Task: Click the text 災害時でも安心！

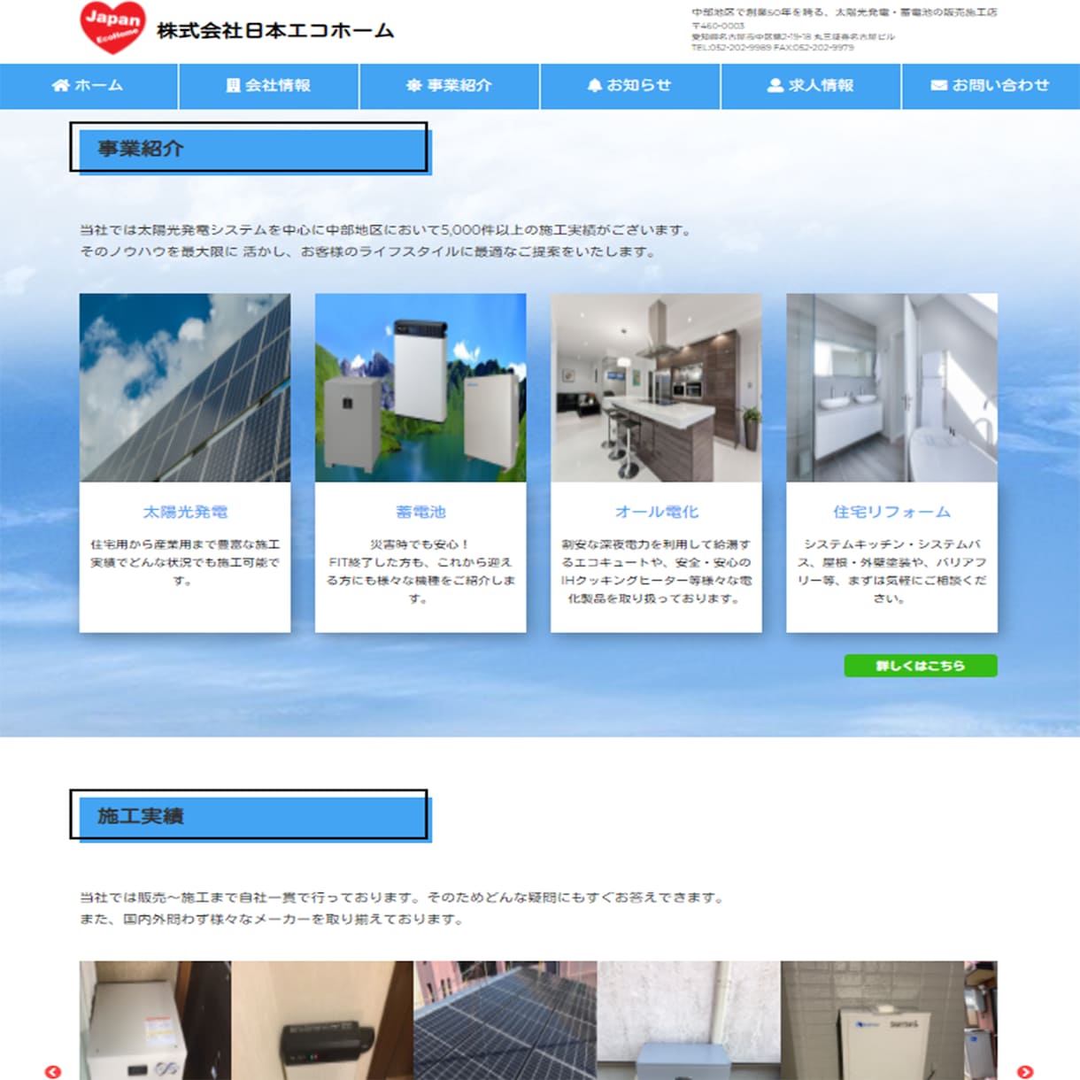Action: click(420, 544)
